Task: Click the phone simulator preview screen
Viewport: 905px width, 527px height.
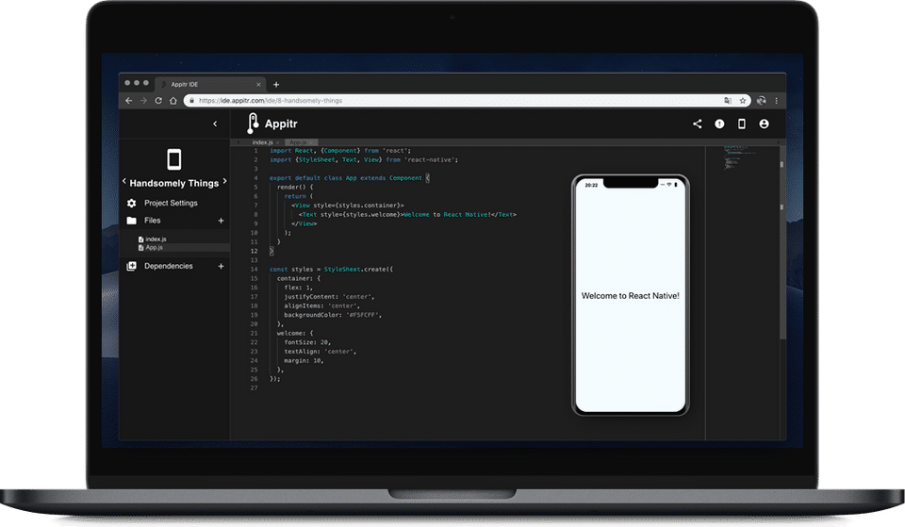Action: 631,295
